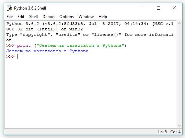Maximize the Python 3.6.2 Shell window
The width and height of the screenshot is (185, 138).
point(159,8)
